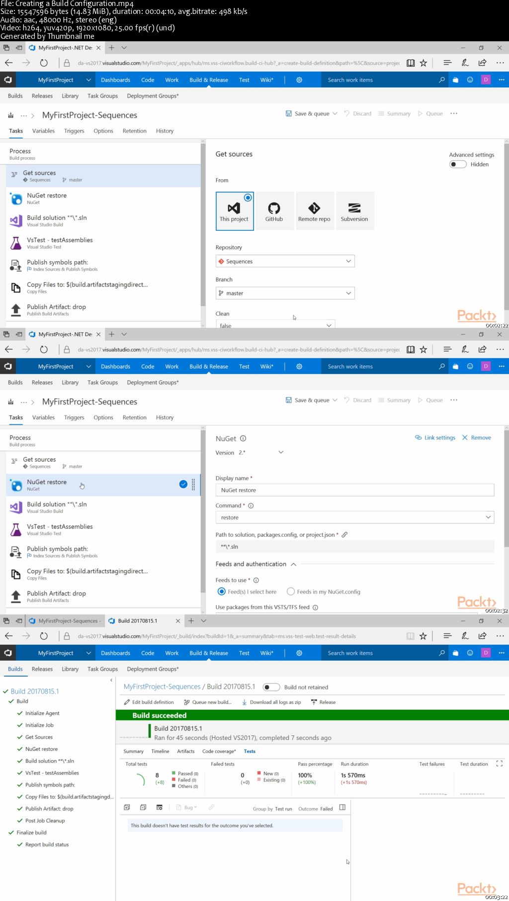The width and height of the screenshot is (509, 901).
Task: Pick the Subversion source tile
Action: [354, 211]
